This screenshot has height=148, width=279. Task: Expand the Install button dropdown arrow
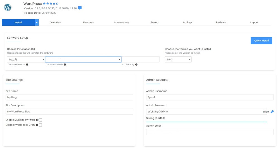[37, 22]
